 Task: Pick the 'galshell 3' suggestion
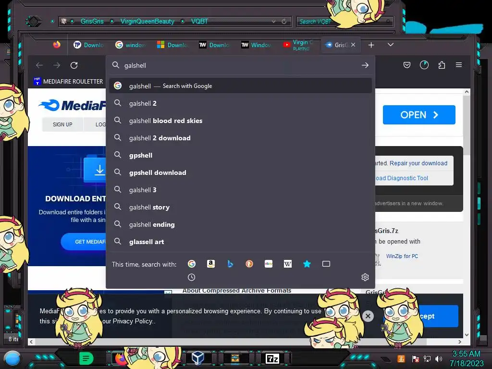pos(240,189)
